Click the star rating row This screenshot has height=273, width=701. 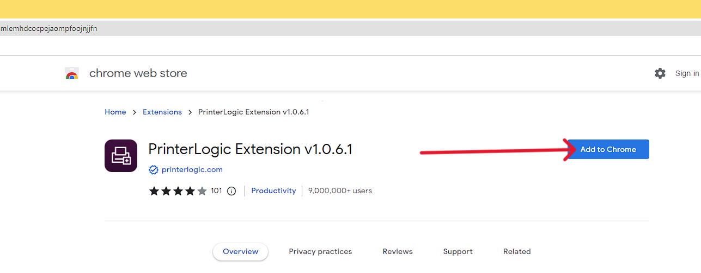178,191
